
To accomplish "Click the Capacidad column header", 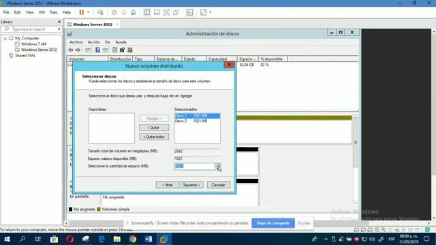I will [x=221, y=59].
